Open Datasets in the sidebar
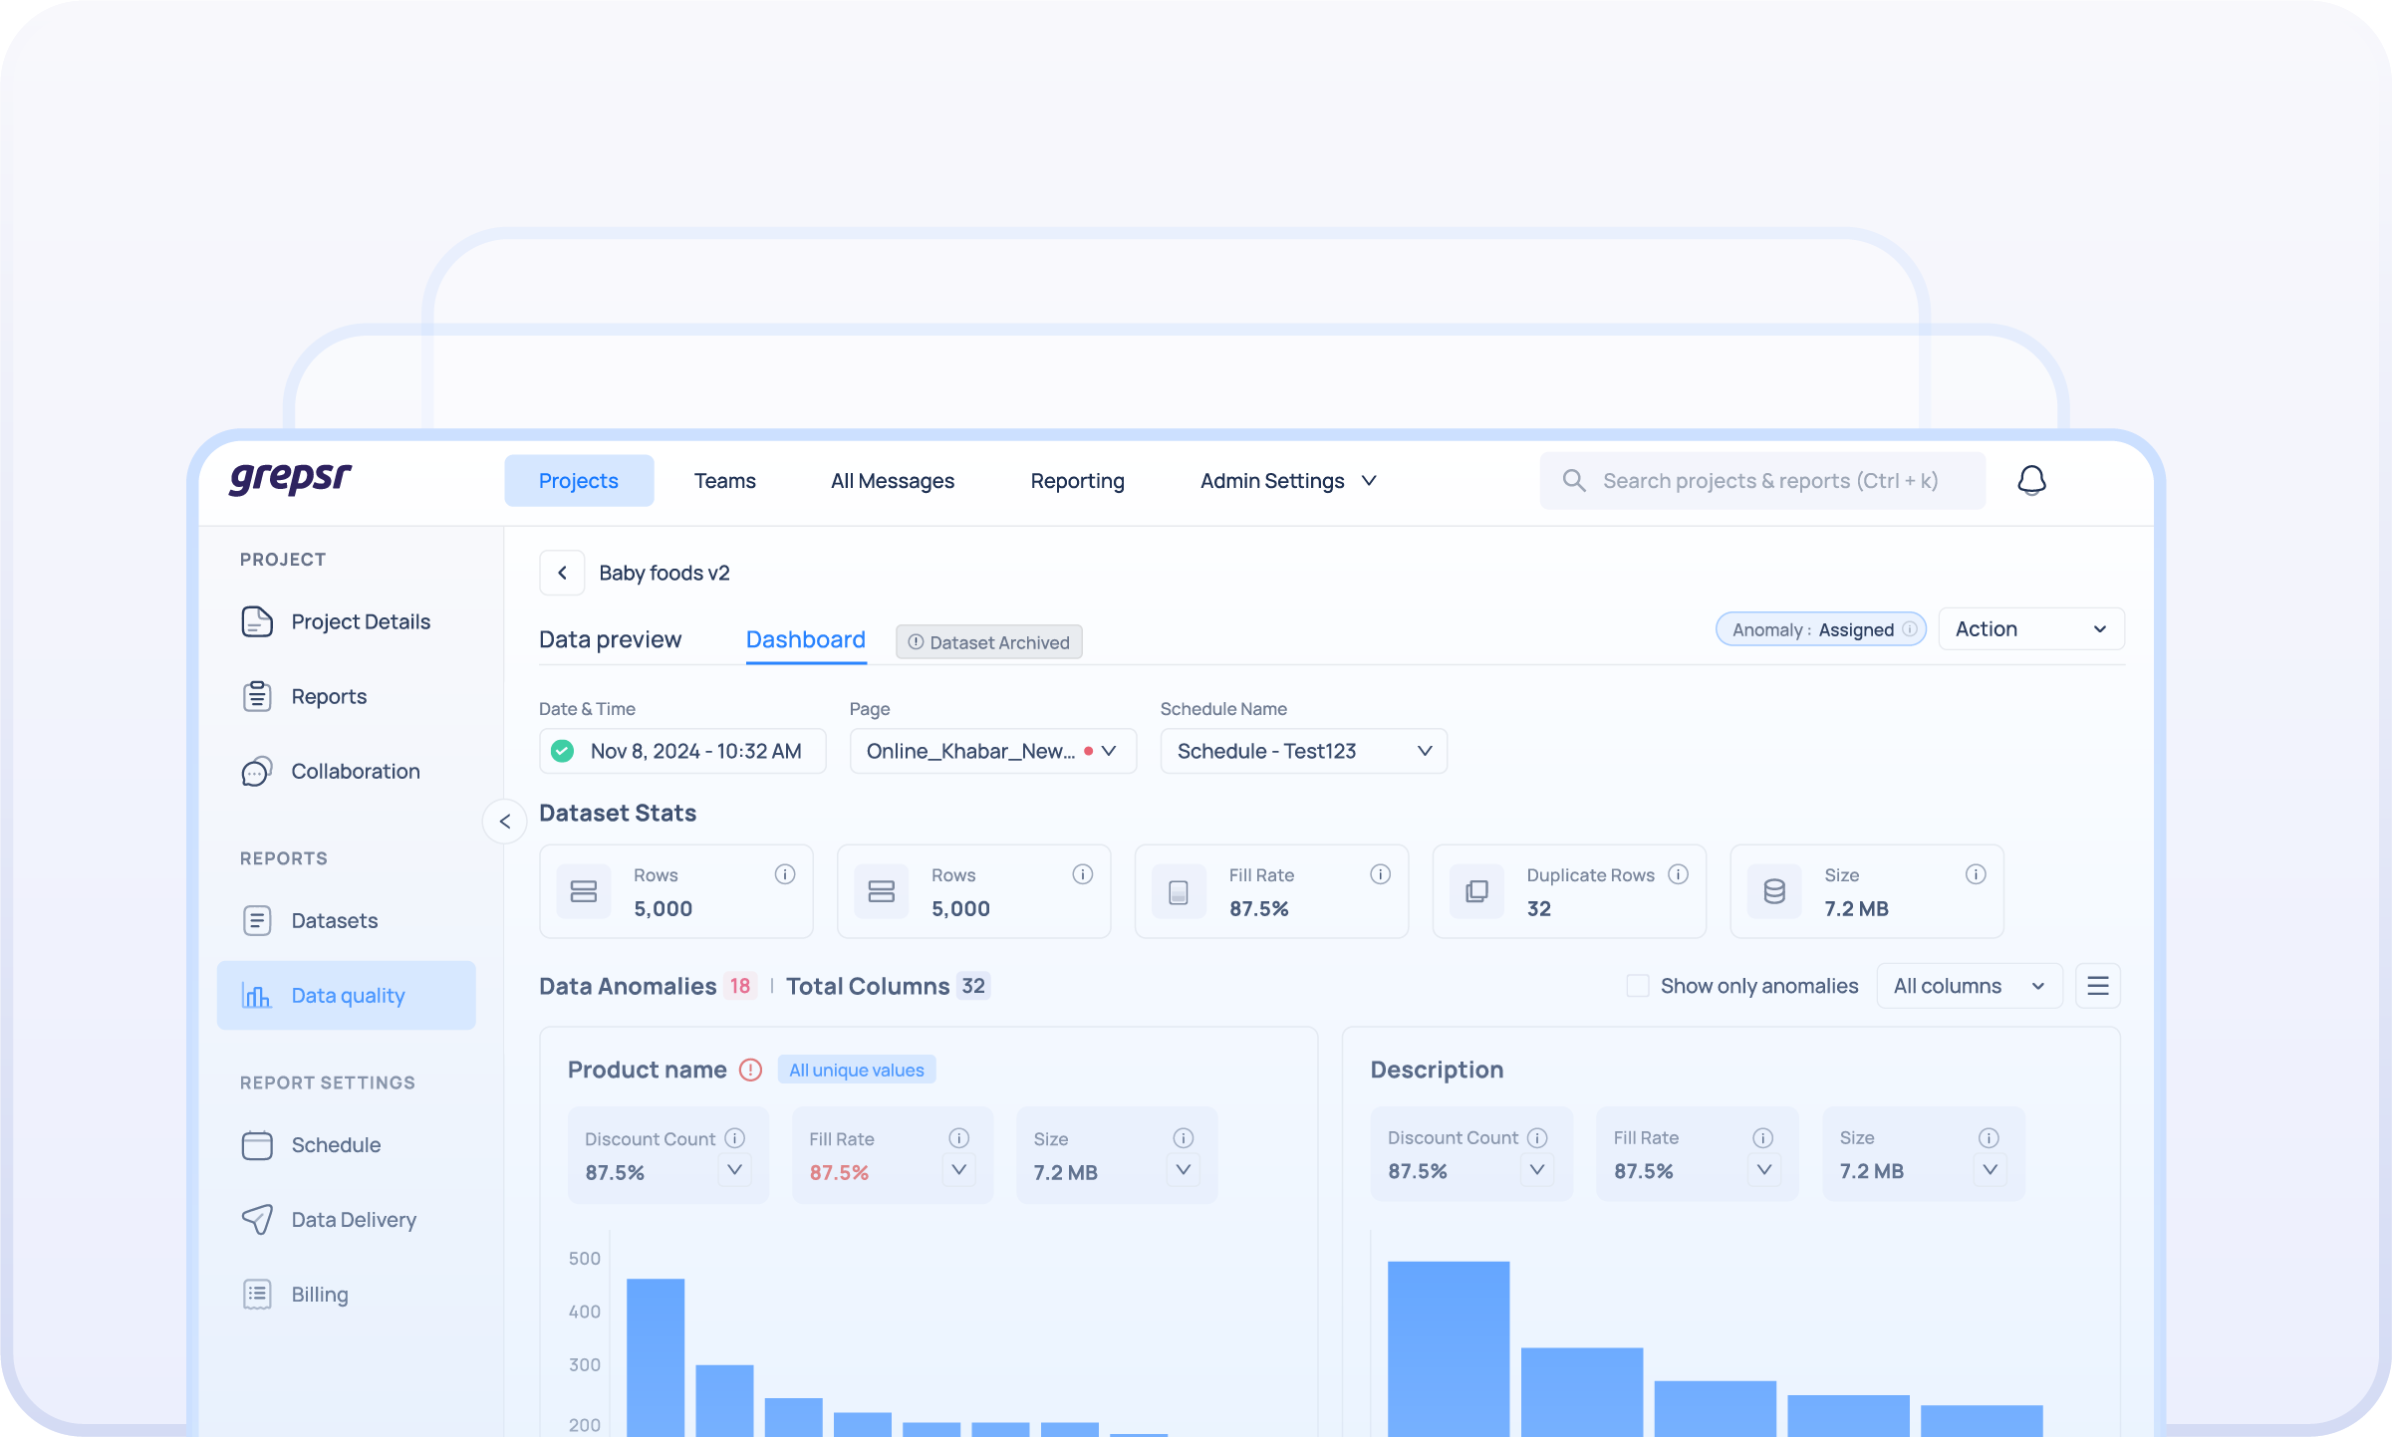2392x1437 pixels. (334, 920)
